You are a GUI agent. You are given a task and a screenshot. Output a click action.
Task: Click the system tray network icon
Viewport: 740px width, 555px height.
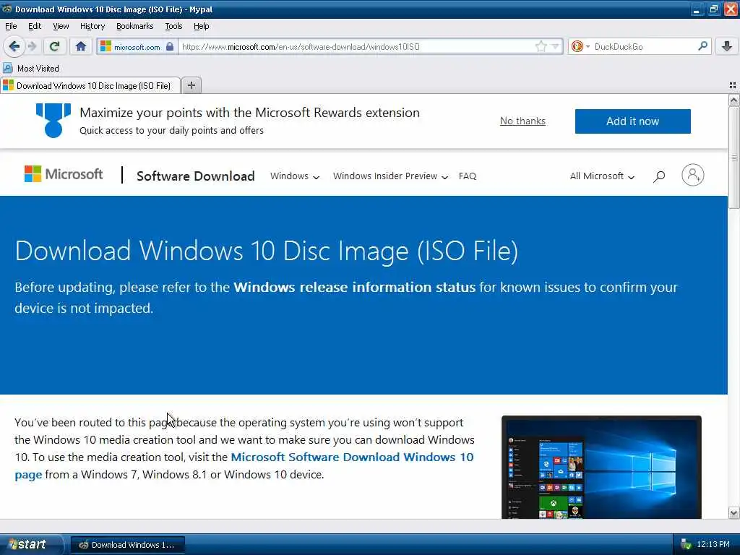[687, 545]
